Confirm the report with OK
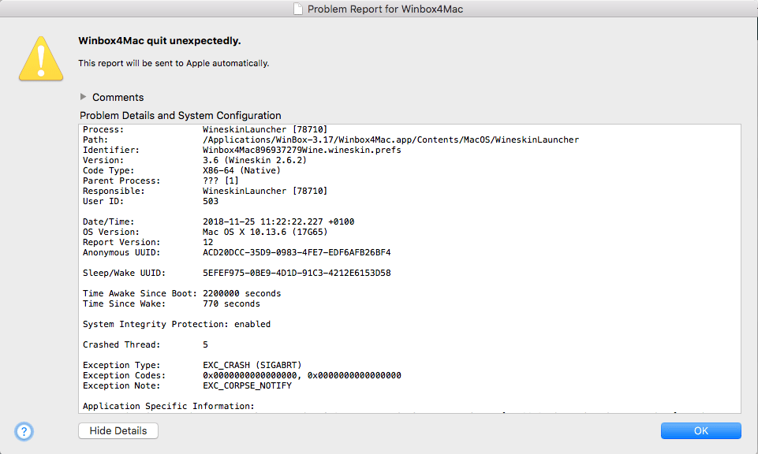Viewport: 758px width, 454px height. coord(700,431)
